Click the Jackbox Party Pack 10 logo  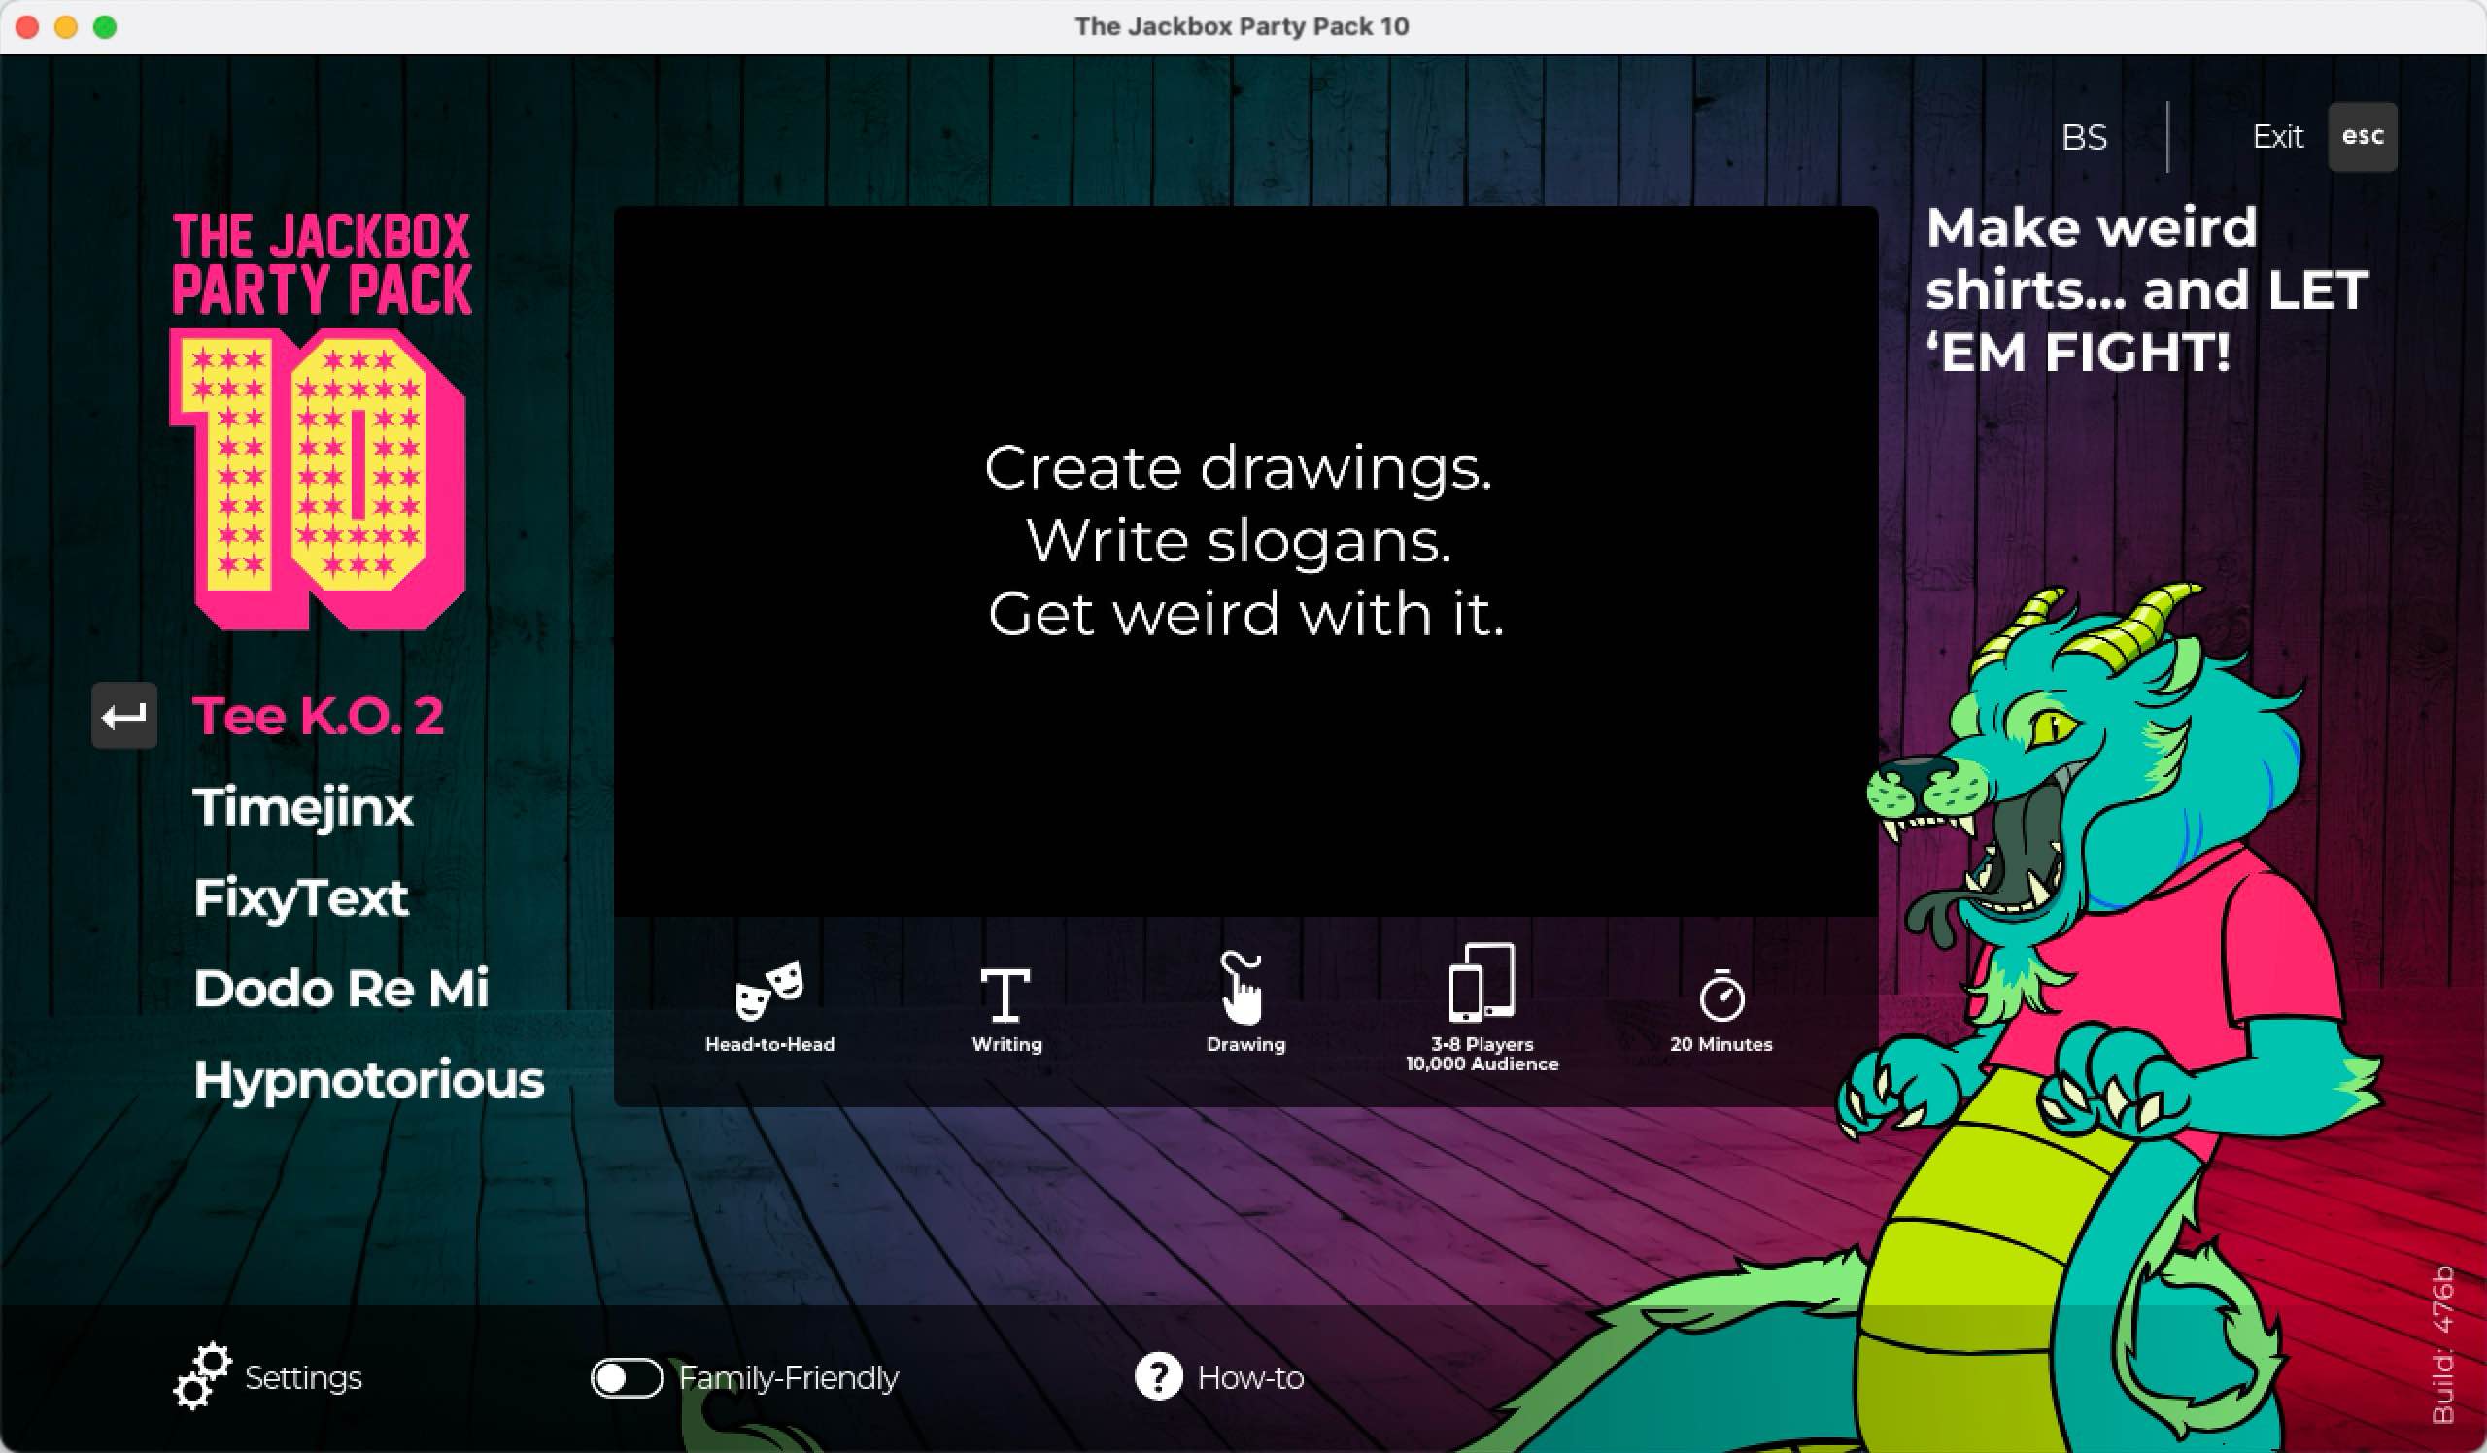click(321, 421)
